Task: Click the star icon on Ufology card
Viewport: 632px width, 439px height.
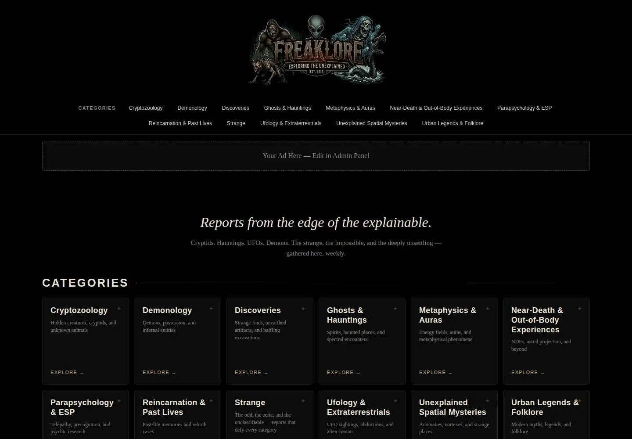Action: 395,401
